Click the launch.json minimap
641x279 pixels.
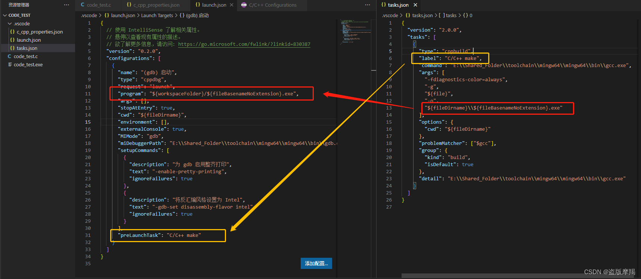coord(355,32)
